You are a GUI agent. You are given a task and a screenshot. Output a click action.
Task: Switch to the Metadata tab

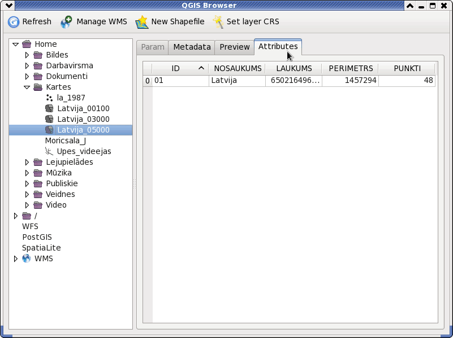coord(192,47)
